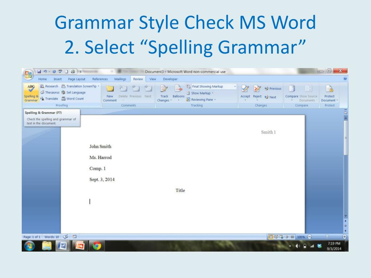This screenshot has height=278, width=371.
Task: Click the Compare documents button
Action: (292, 93)
